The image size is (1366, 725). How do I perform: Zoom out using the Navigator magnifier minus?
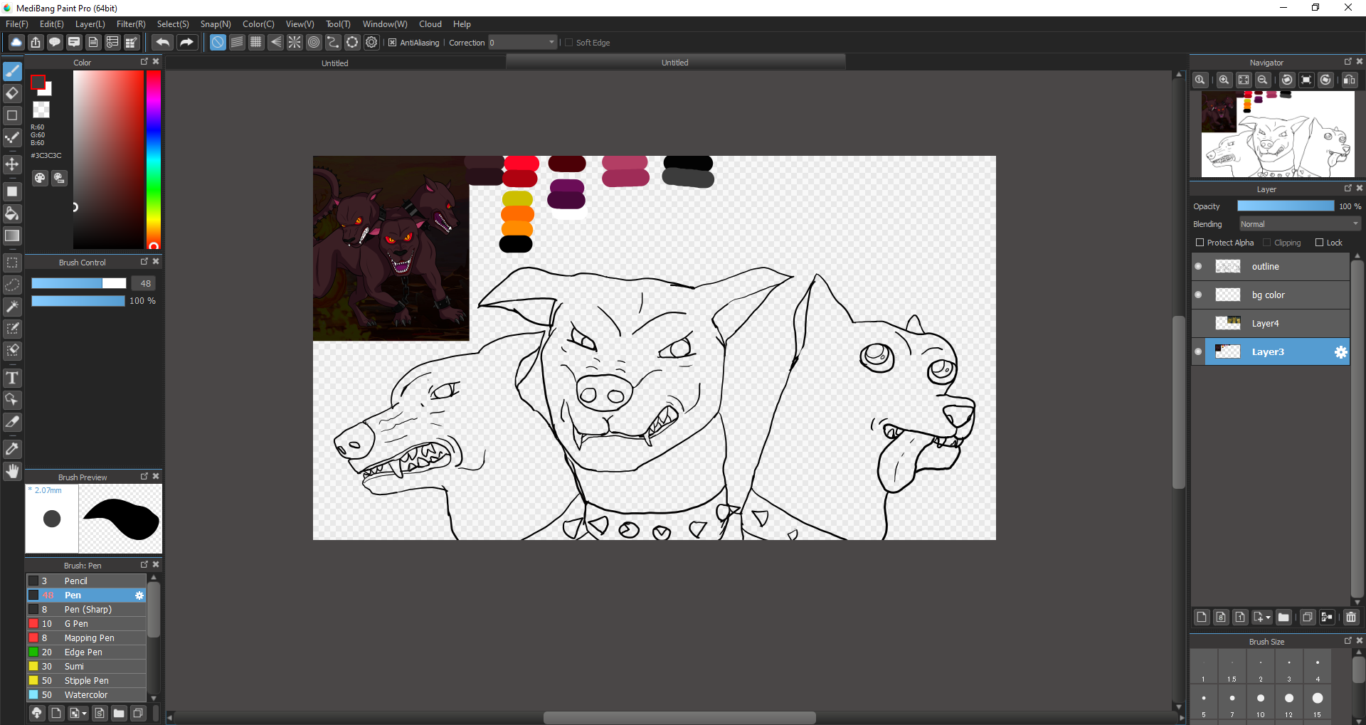tap(1263, 80)
